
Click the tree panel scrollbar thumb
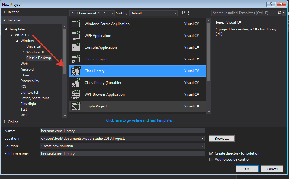[x=65, y=52]
